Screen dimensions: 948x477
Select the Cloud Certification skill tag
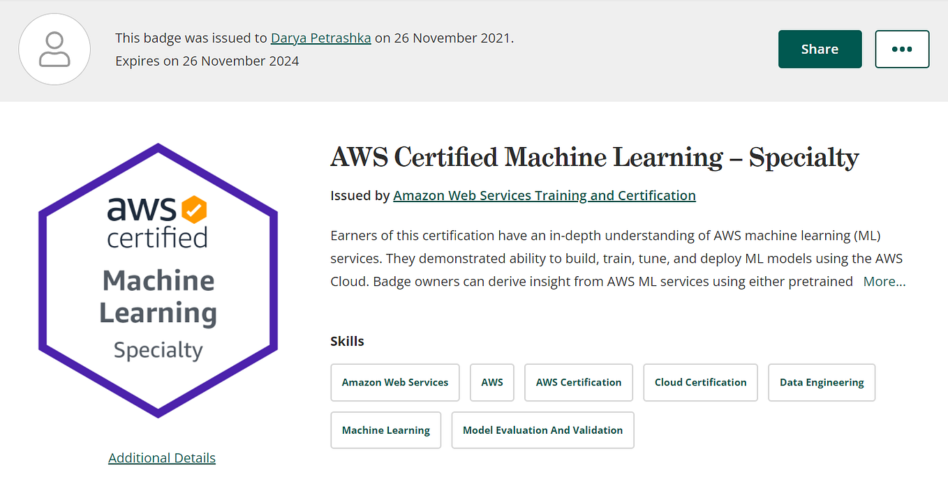(x=700, y=382)
